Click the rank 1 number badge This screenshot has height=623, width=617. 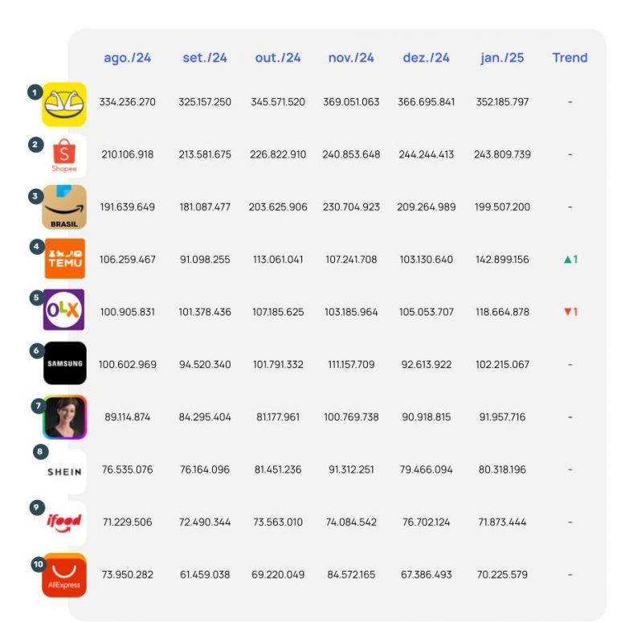(35, 92)
